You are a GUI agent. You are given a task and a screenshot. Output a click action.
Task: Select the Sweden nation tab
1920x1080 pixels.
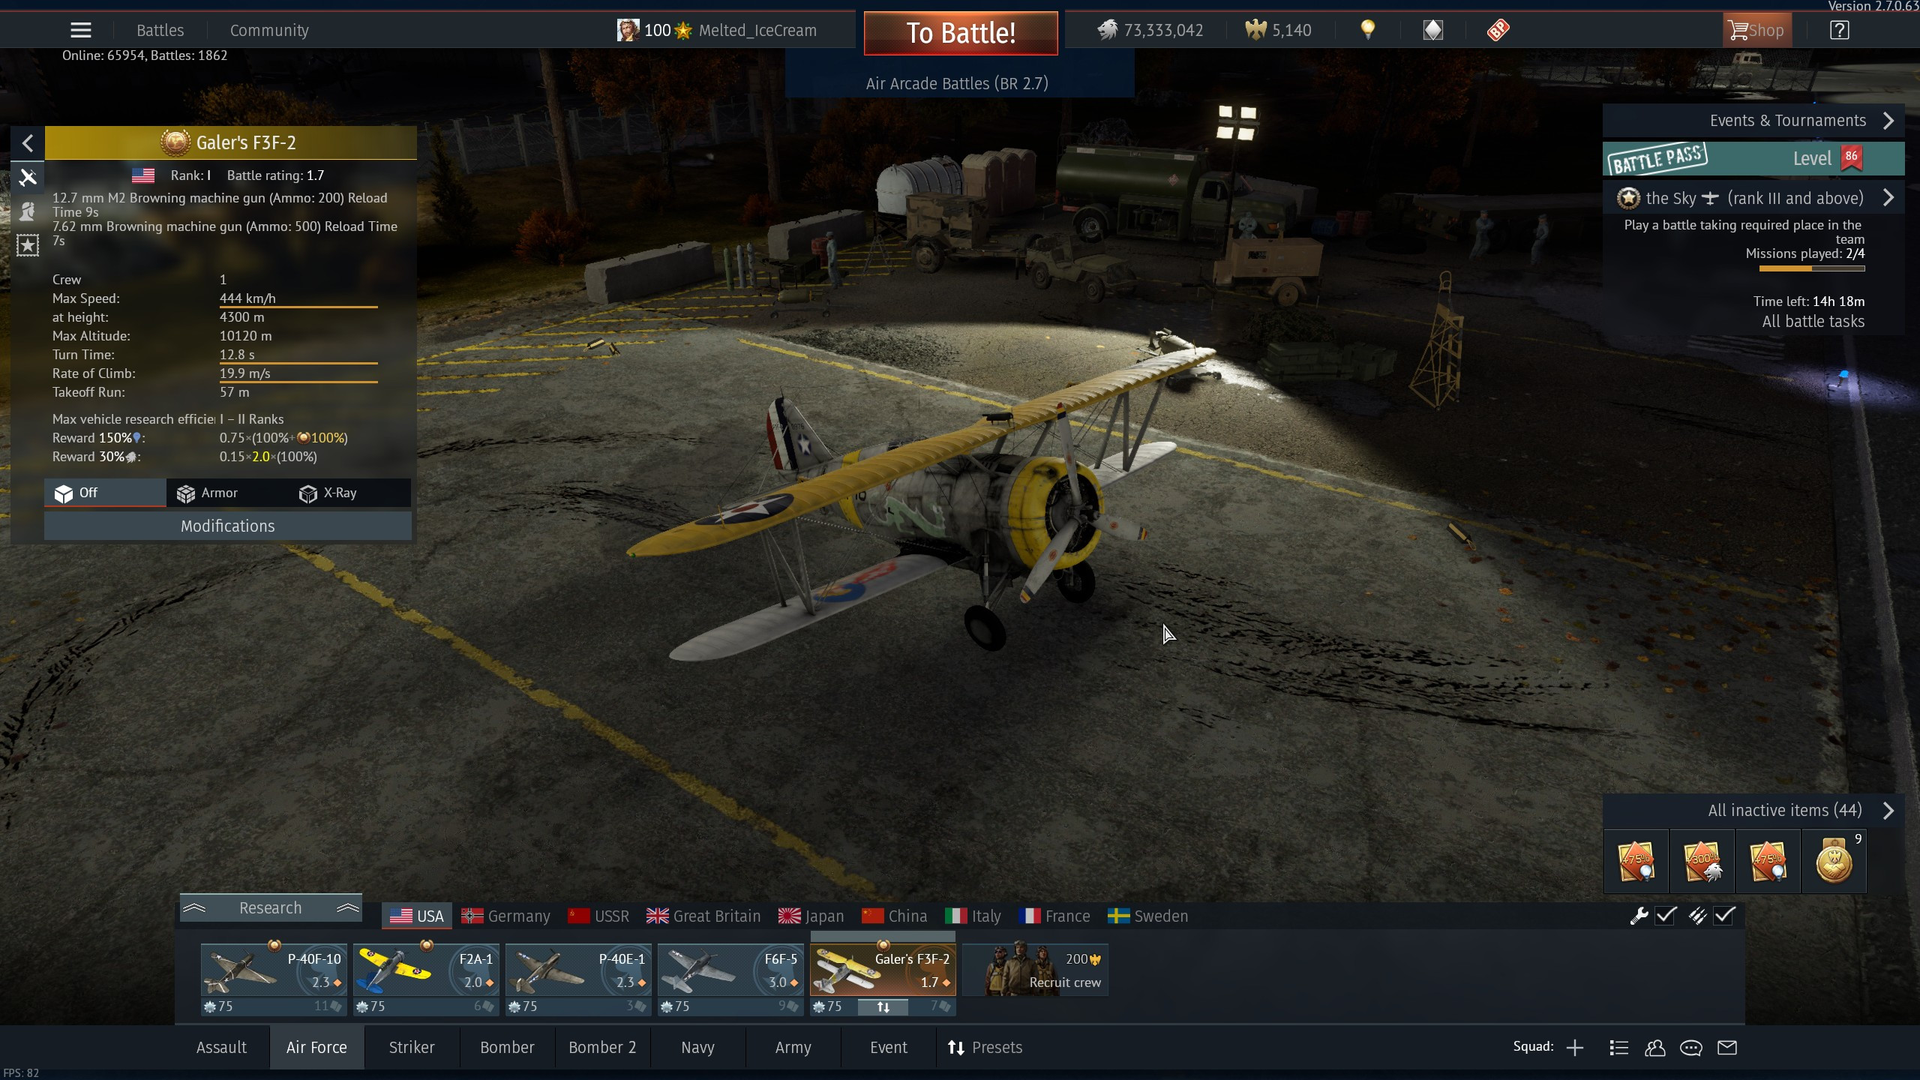[x=1148, y=916]
